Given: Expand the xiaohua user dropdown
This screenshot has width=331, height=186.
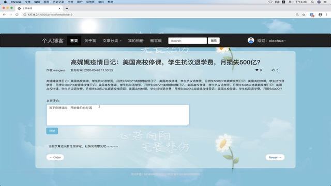Looking at the screenshot, I should coord(271,41).
